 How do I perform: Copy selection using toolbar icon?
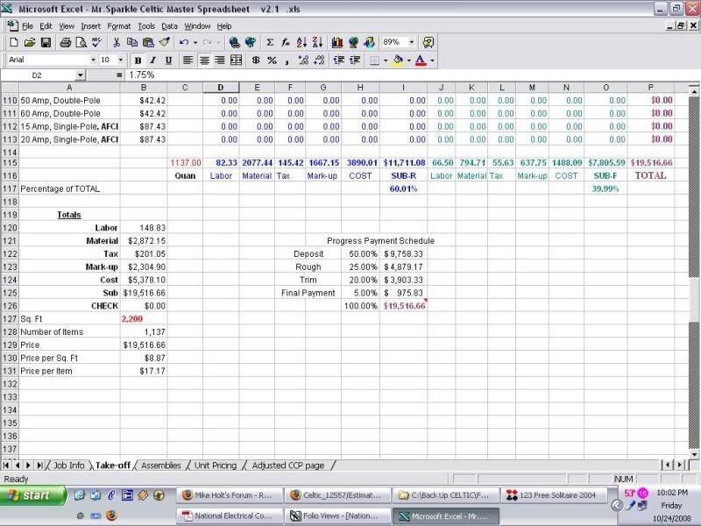point(132,42)
